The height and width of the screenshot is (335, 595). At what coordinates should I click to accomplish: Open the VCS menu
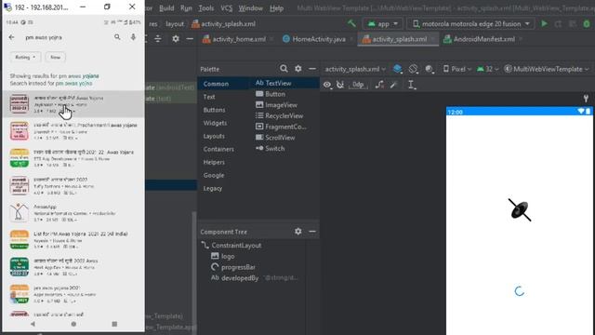226,8
